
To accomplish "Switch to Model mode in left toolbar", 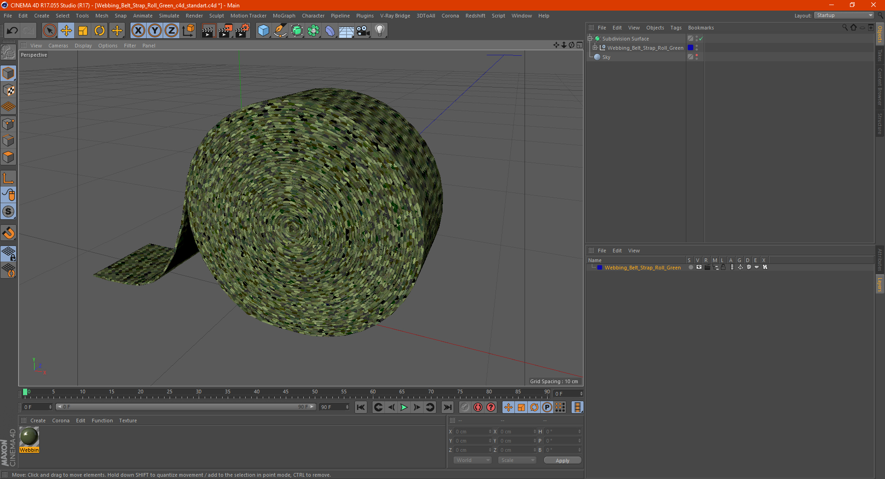I will coord(9,74).
